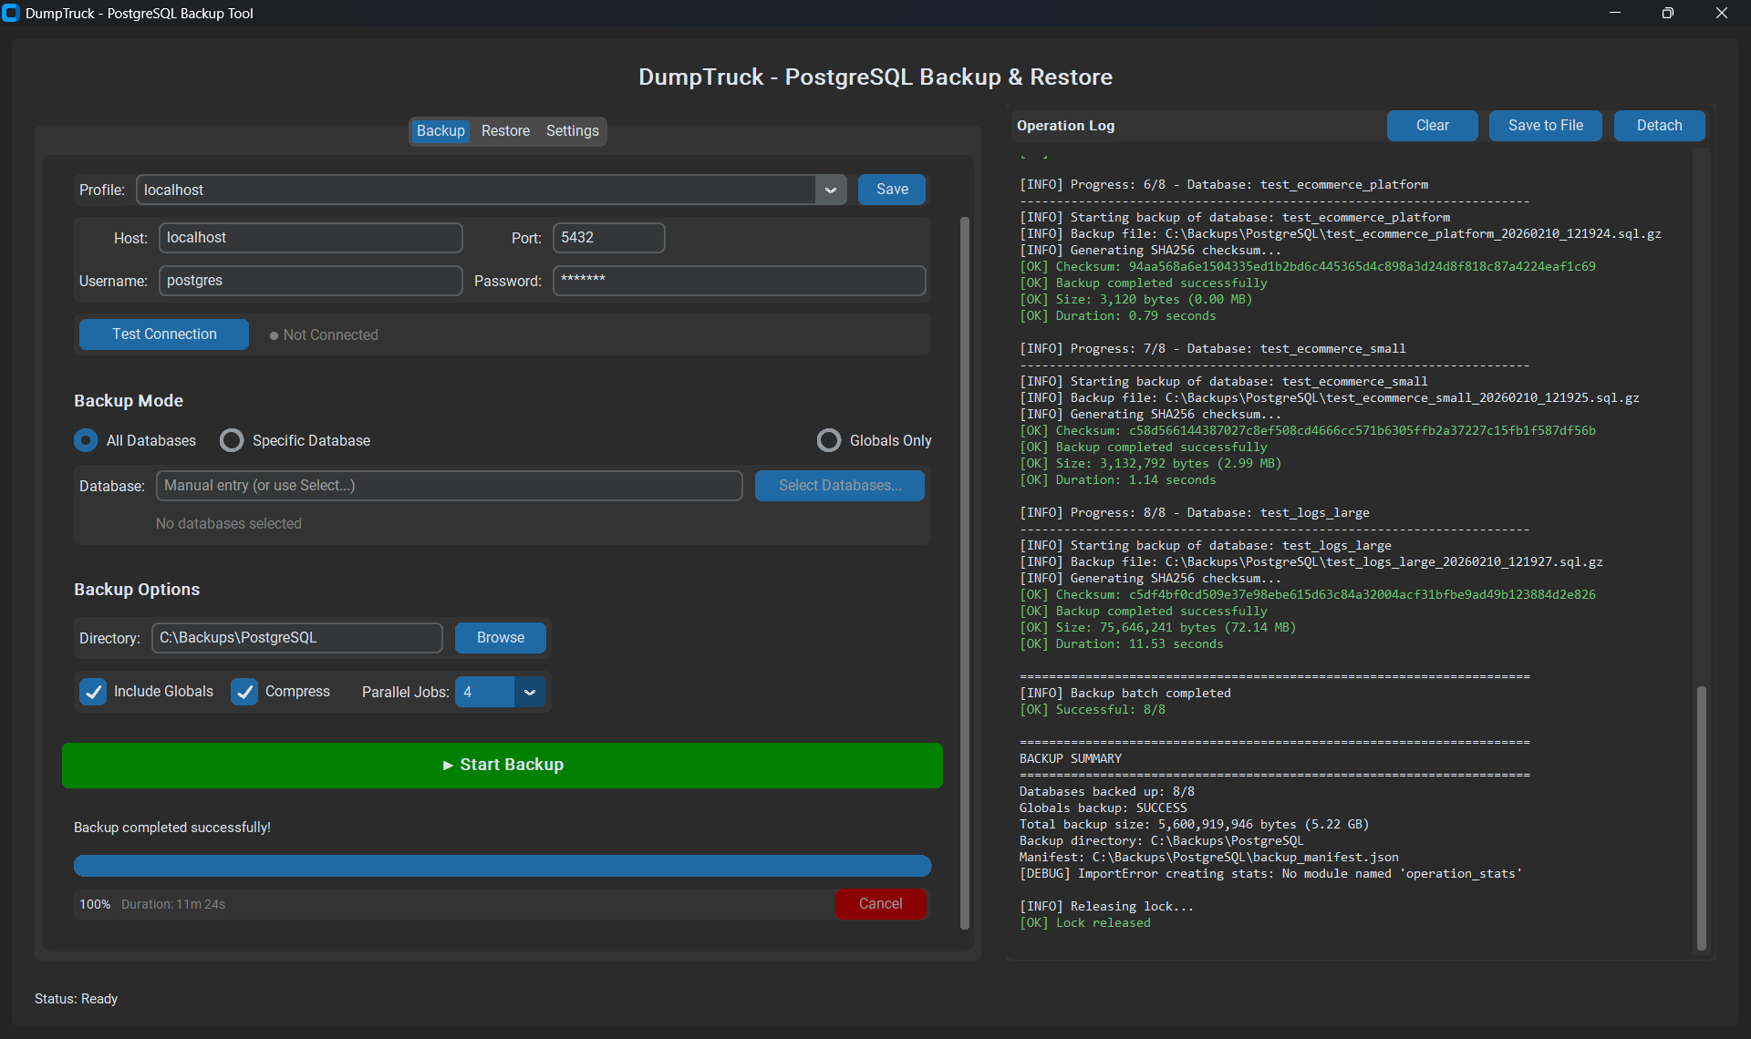Image resolution: width=1751 pixels, height=1039 pixels.
Task: Open the Parallel Jobs dropdown
Action: tap(529, 692)
